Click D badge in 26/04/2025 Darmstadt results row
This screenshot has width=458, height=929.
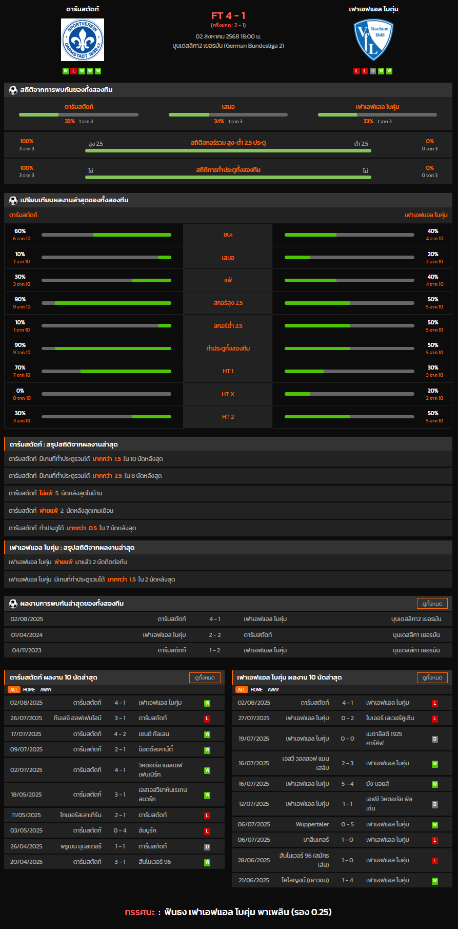pyautogui.click(x=207, y=847)
